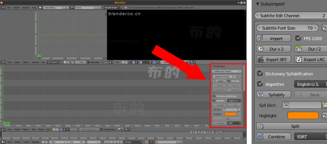Open the File menu in Blender
Screen dimensions: 327x144
click(x=9, y=8)
